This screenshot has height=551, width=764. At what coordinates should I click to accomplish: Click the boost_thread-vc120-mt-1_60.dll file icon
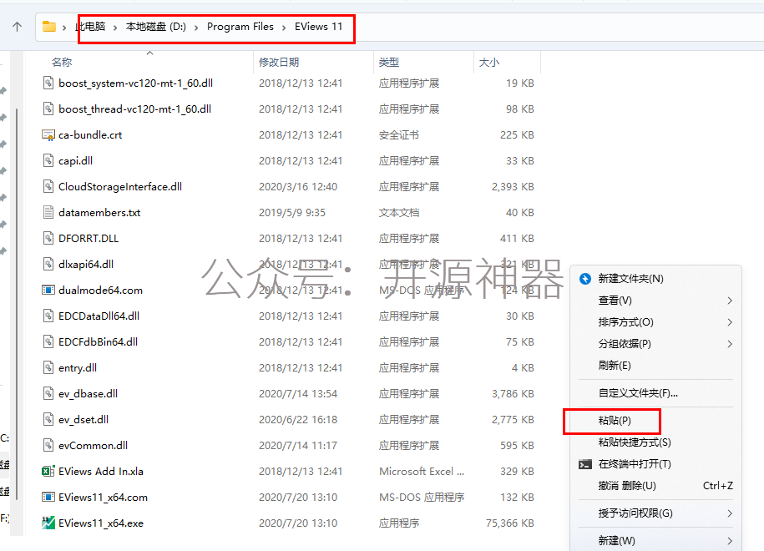(x=48, y=109)
